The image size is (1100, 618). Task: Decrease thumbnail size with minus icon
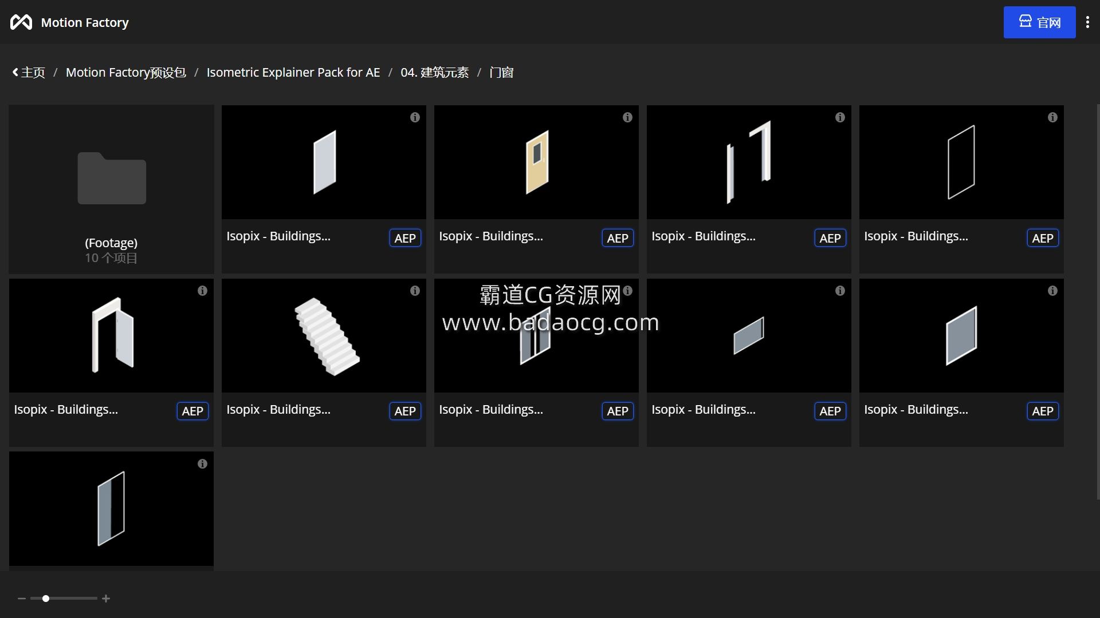point(22,599)
